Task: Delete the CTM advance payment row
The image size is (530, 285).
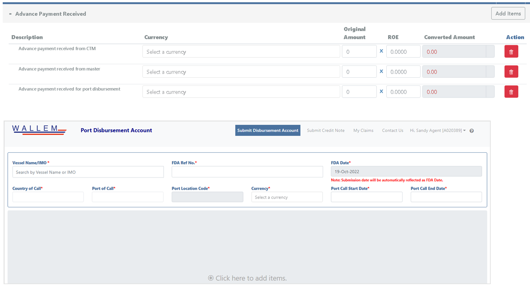Action: coord(511,52)
